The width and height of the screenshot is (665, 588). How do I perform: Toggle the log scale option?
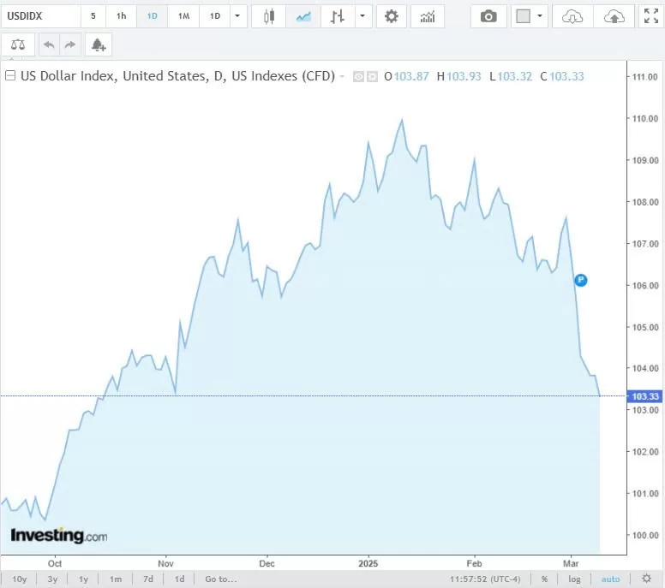click(574, 579)
